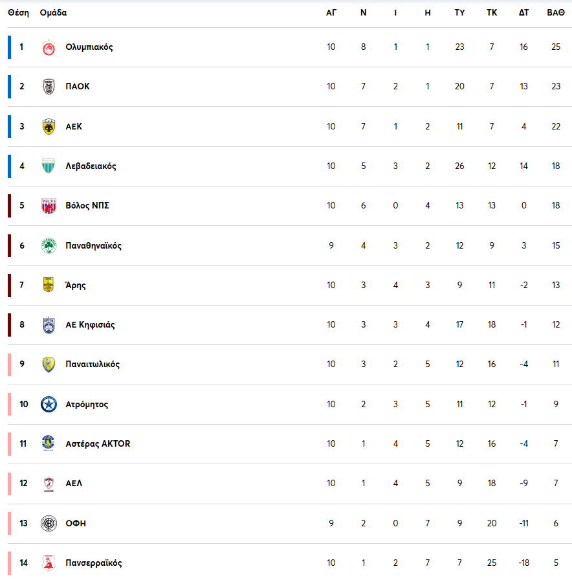
Task: Click the Λεβαδειακός team crest
Action: coord(49,166)
